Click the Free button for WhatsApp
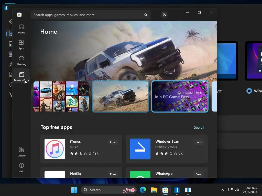 point(198,174)
